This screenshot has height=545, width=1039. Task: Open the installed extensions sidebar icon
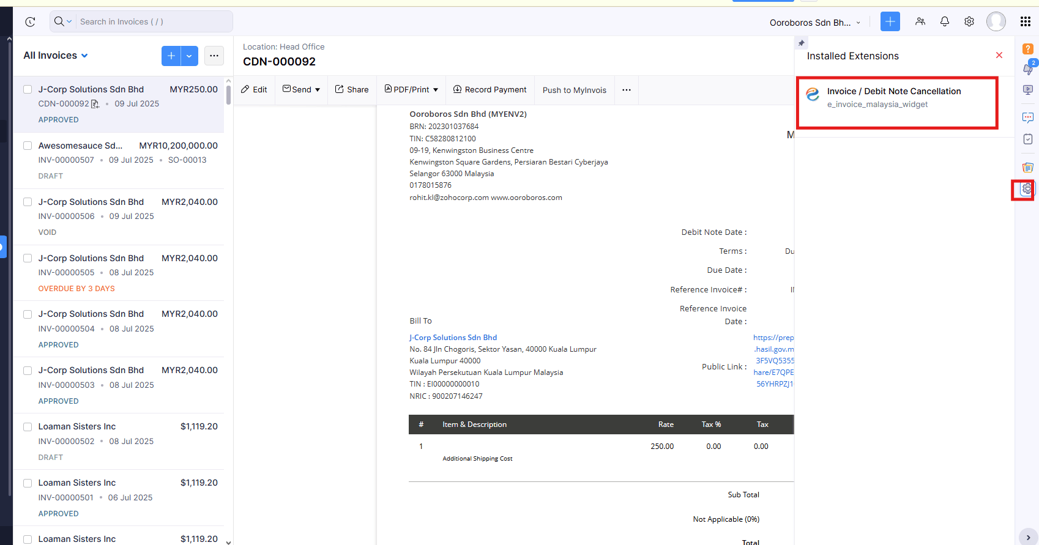(1026, 190)
